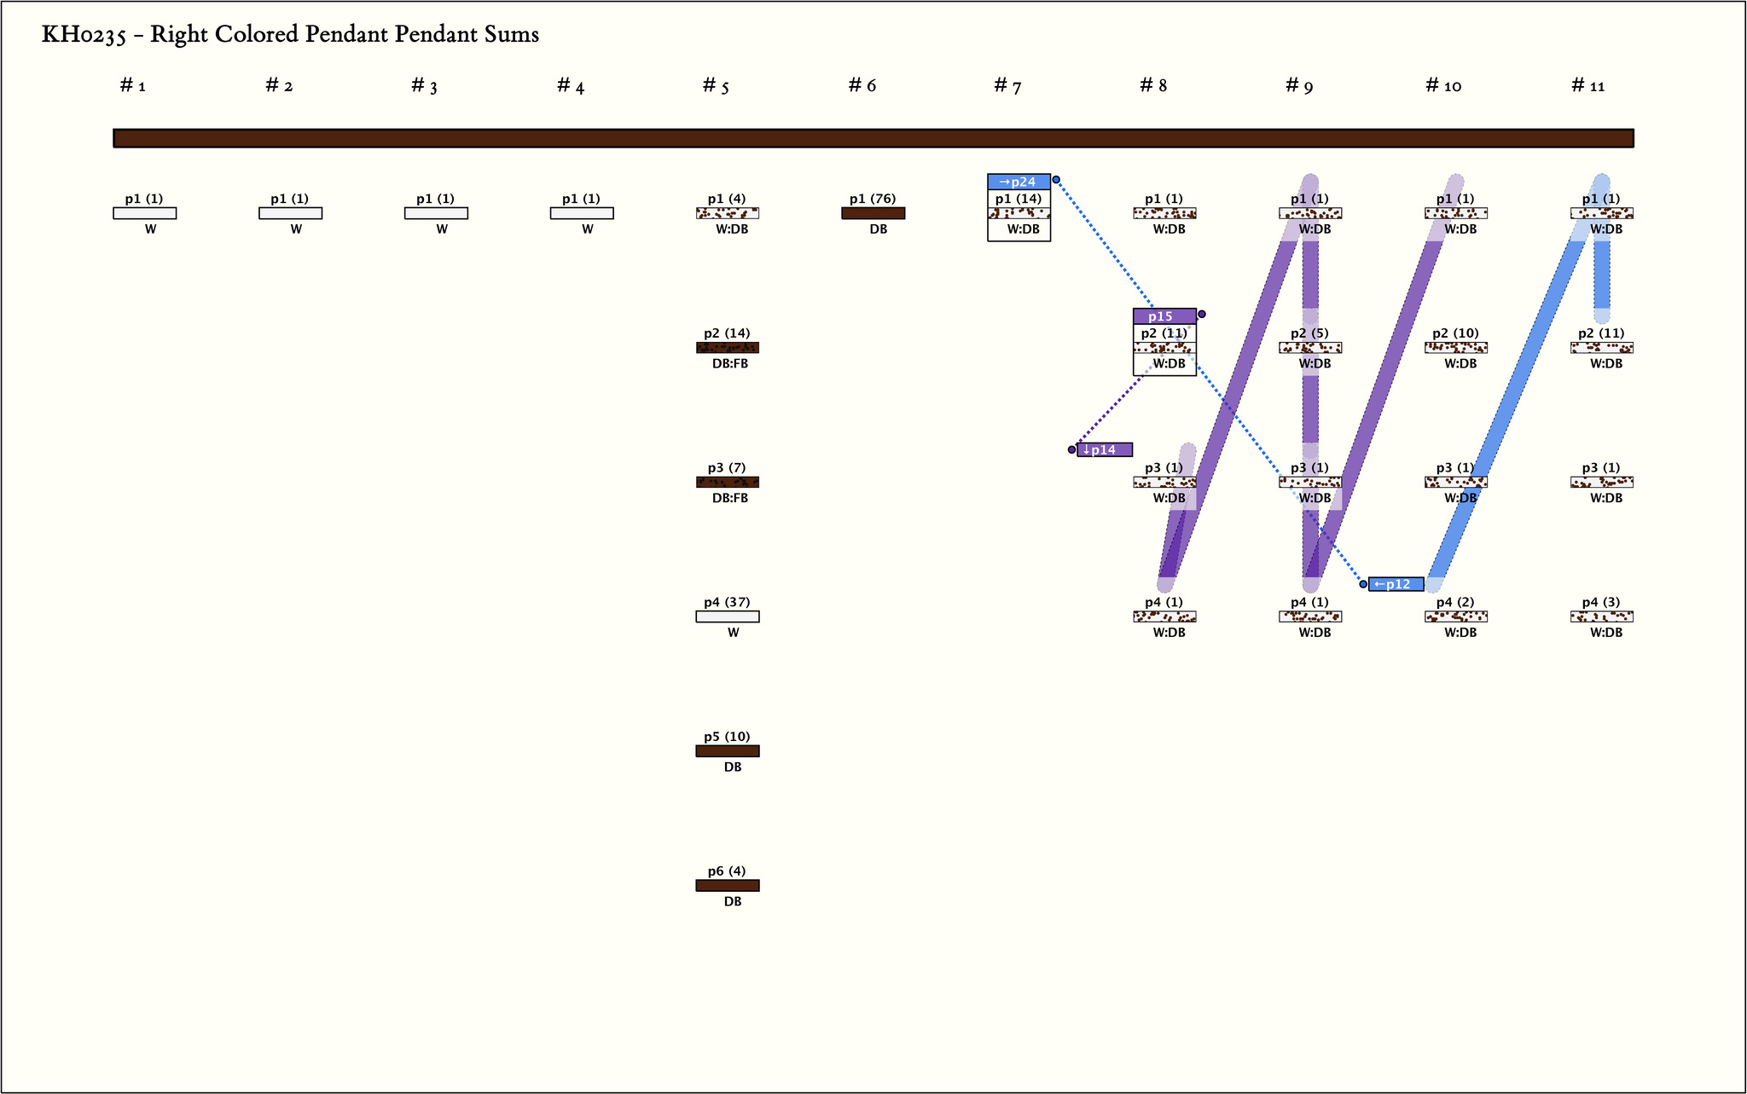
Task: Click the blue →p24 label box
Action: (x=1019, y=182)
